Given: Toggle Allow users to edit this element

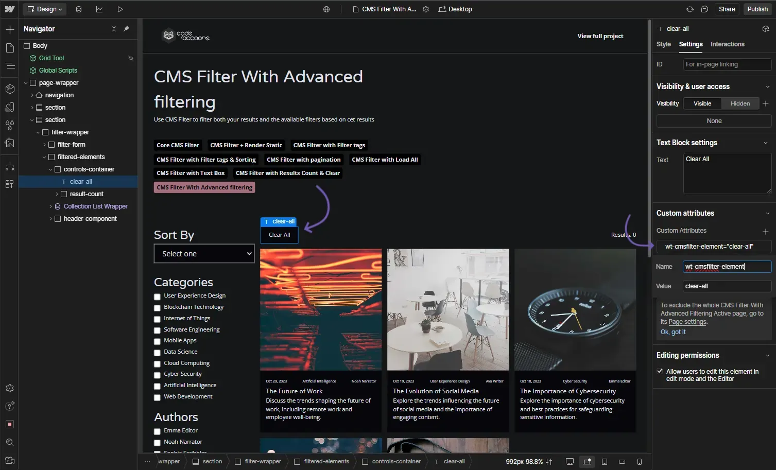Looking at the screenshot, I should click(660, 371).
